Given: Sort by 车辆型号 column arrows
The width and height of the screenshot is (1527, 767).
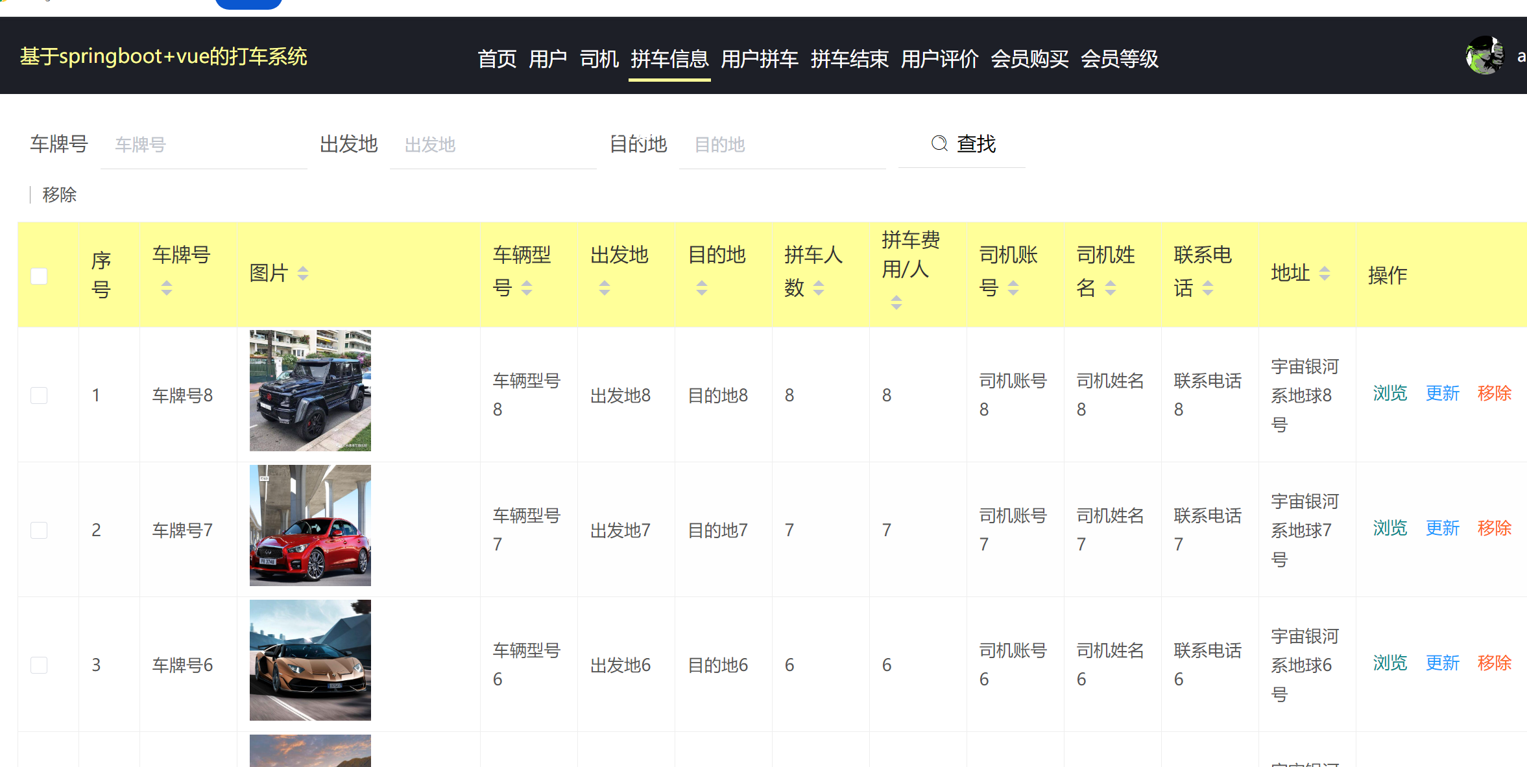Looking at the screenshot, I should 527,288.
